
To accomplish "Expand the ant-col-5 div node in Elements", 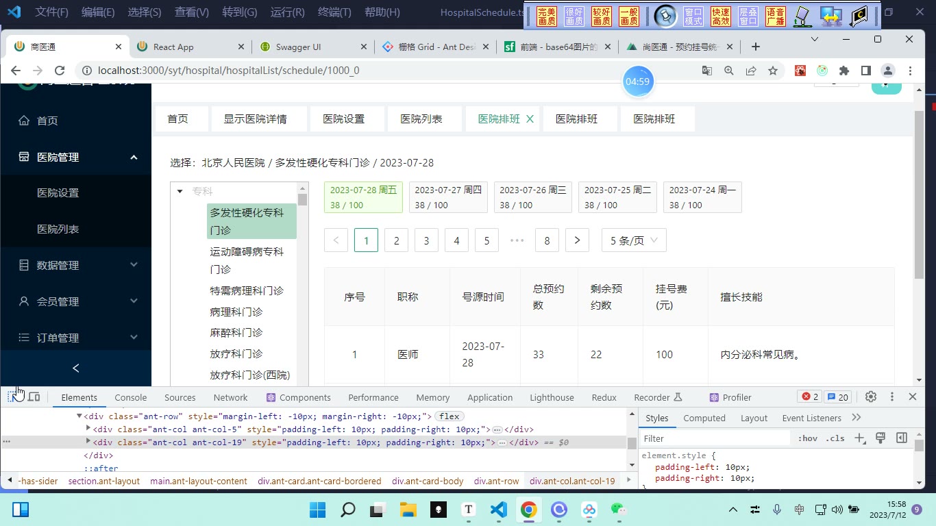I will 88,429.
